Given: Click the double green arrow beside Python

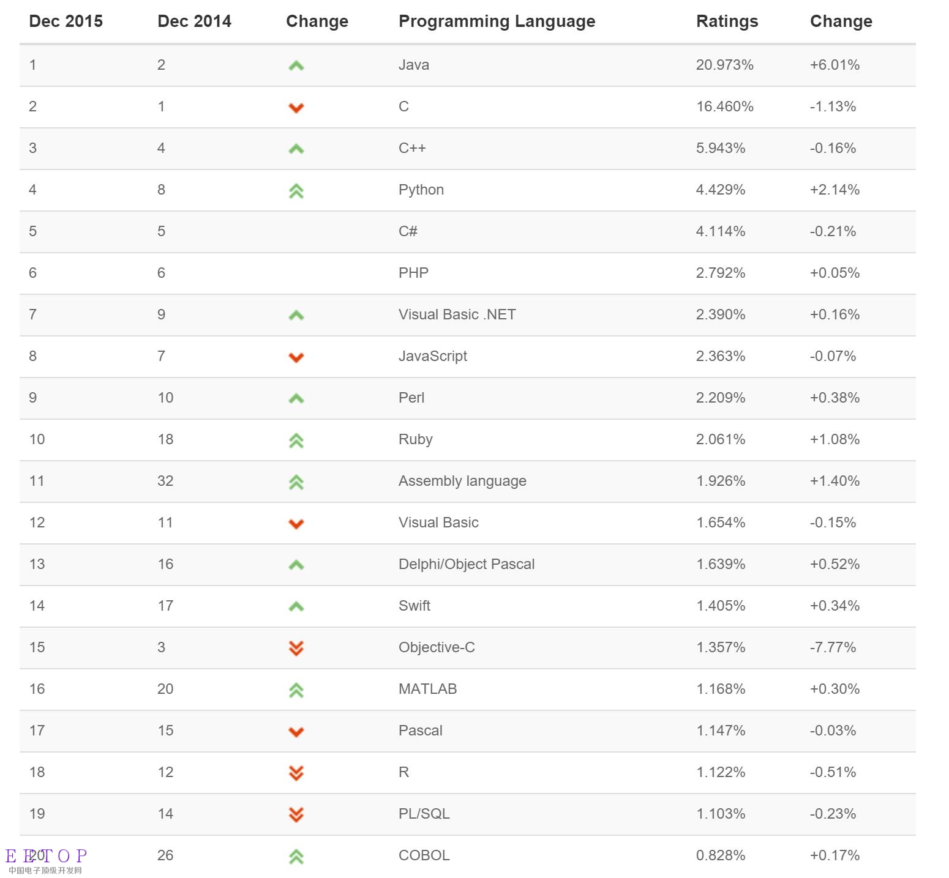Looking at the screenshot, I should [x=296, y=191].
